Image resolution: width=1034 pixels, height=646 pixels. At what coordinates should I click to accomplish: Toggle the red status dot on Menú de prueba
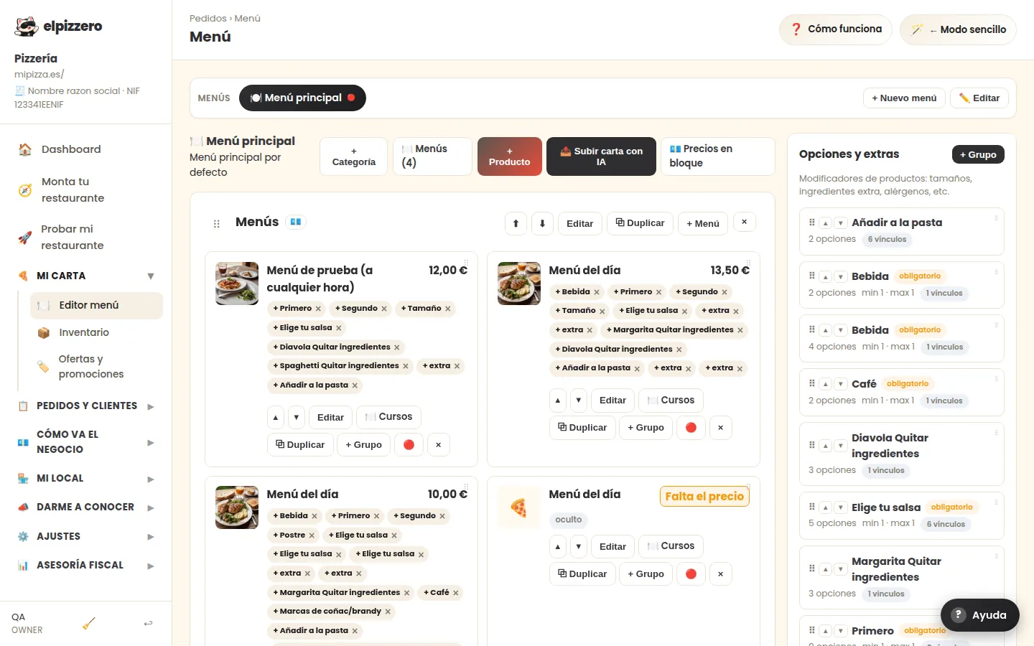pos(409,445)
